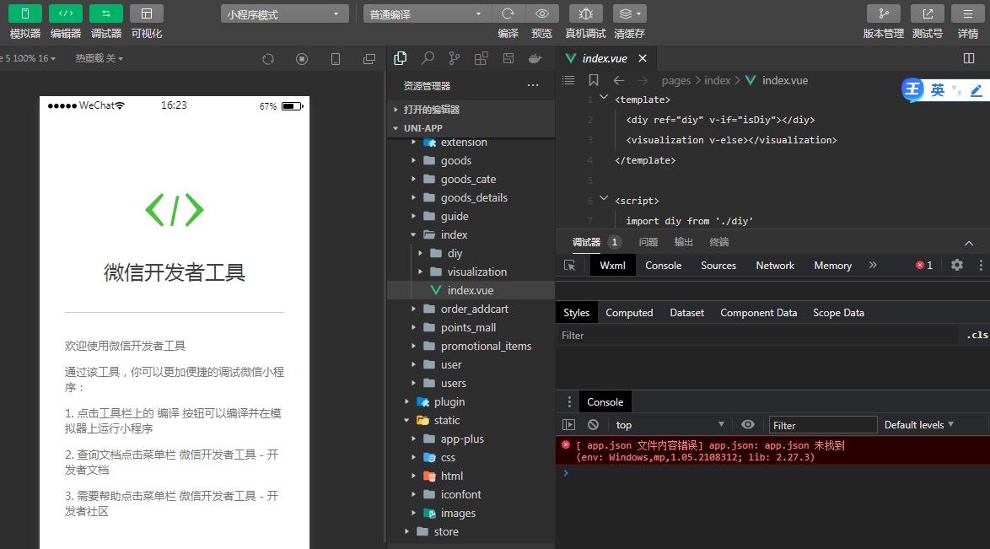
Task: Open the promotional_items folder
Action: point(471,347)
